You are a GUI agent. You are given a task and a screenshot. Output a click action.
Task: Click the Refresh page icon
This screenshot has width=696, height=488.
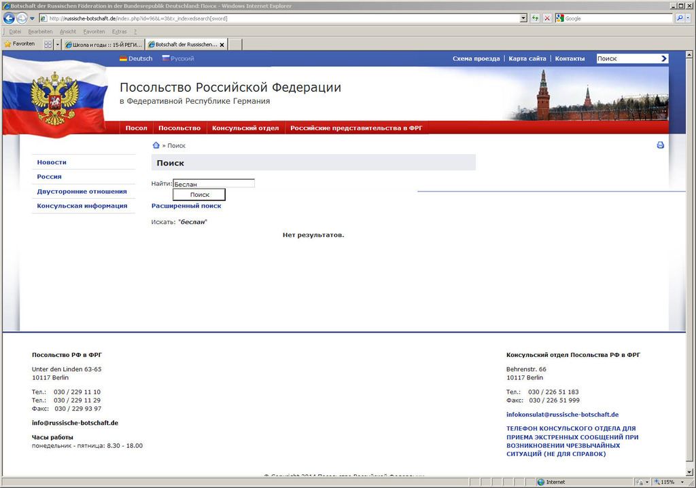point(536,18)
